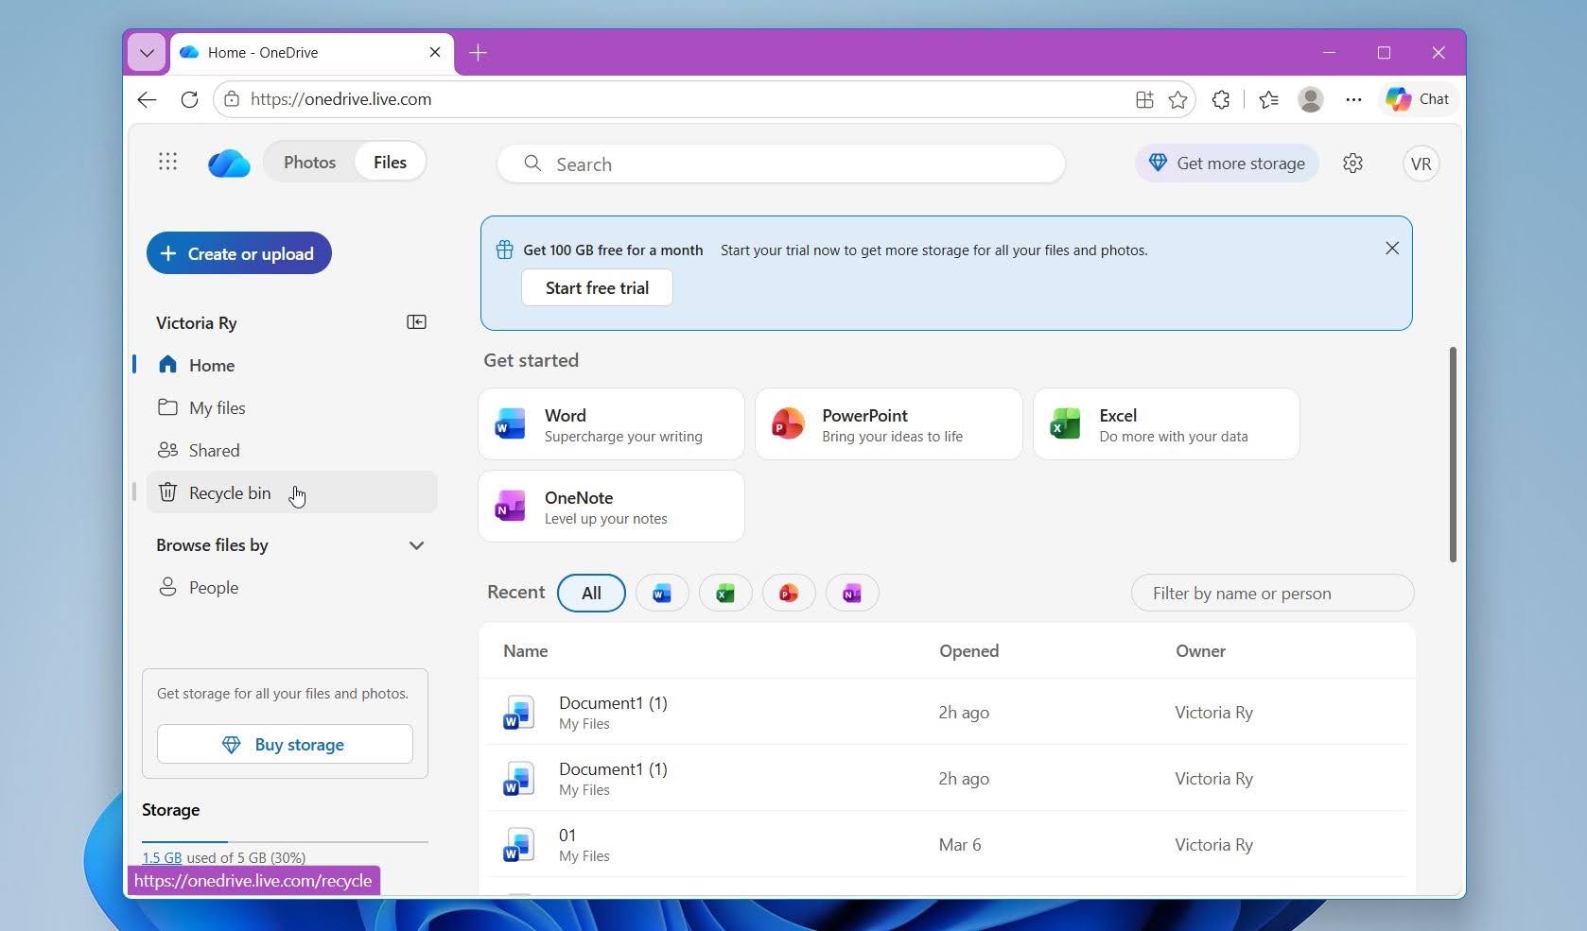Collapse the Browse files by section
The image size is (1587, 931).
click(x=416, y=545)
